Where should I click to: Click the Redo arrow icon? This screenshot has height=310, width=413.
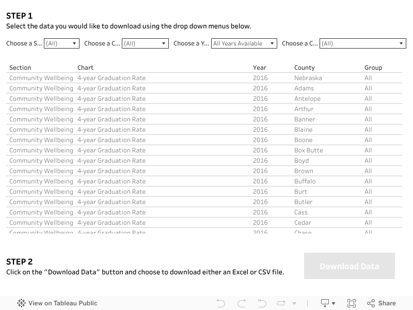[241, 303]
